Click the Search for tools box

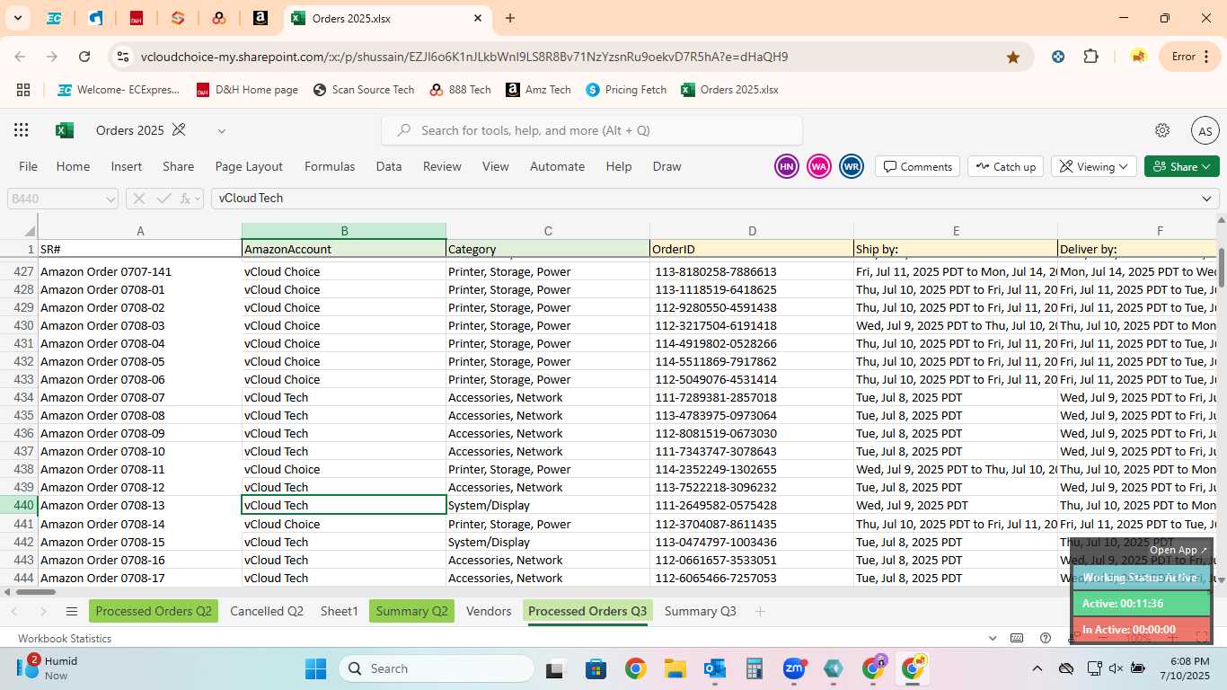(x=592, y=130)
